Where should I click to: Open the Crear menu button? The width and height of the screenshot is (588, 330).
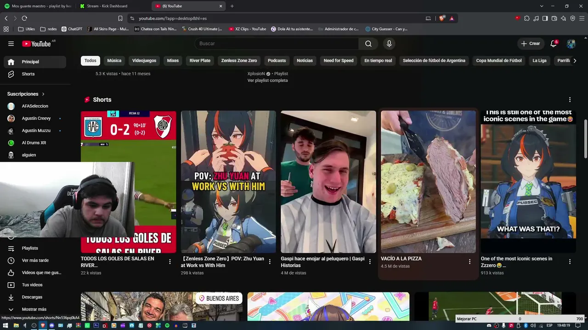(x=531, y=44)
